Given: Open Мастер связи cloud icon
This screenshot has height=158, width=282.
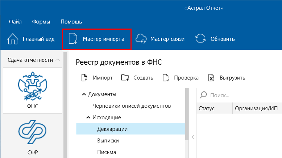Looking at the screenshot, I should pyautogui.click(x=141, y=39).
